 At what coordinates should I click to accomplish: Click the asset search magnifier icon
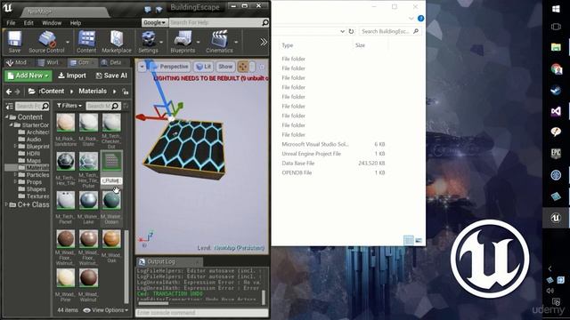115,106
